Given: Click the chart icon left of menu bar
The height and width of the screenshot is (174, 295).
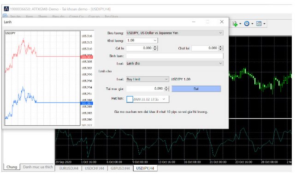Looking at the screenshot, I should [5, 16].
